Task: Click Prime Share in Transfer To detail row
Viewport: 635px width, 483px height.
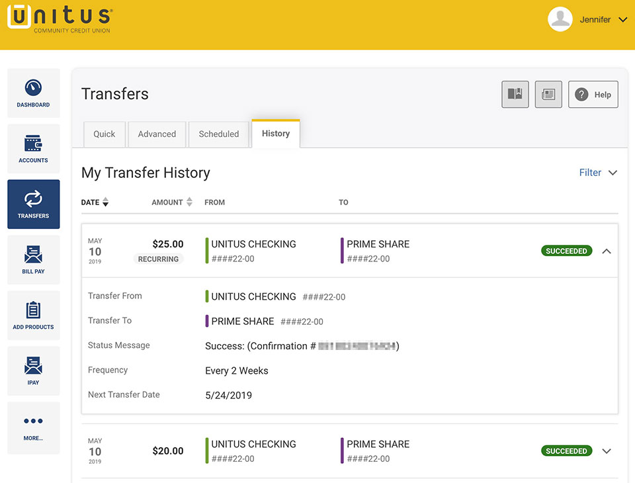Action: [243, 322]
